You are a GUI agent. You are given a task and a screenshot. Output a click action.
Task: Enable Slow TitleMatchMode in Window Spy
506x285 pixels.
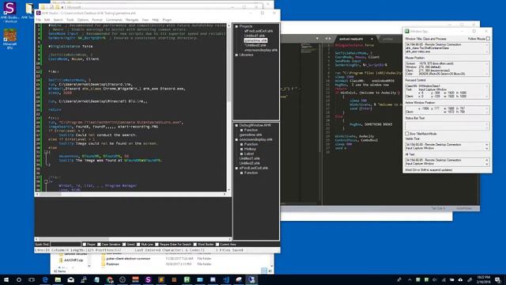coord(407,134)
